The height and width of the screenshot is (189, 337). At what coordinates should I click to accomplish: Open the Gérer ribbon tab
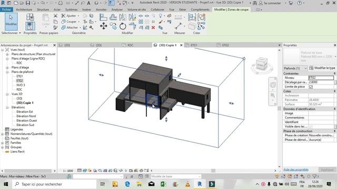pos(183,9)
